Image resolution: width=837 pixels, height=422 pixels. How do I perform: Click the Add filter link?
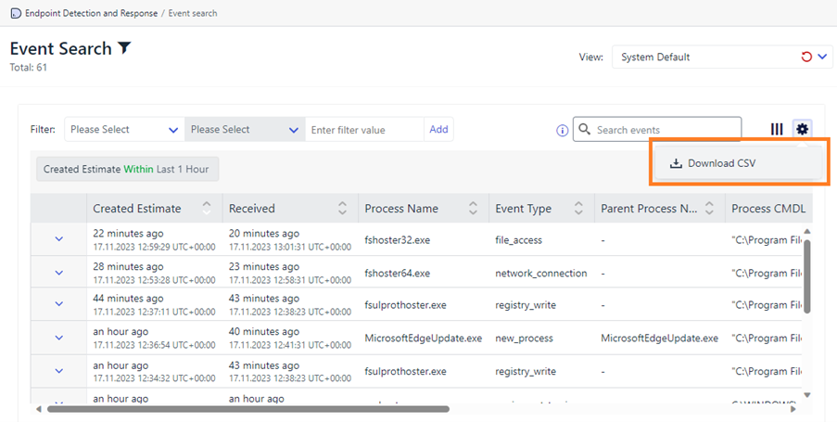438,129
